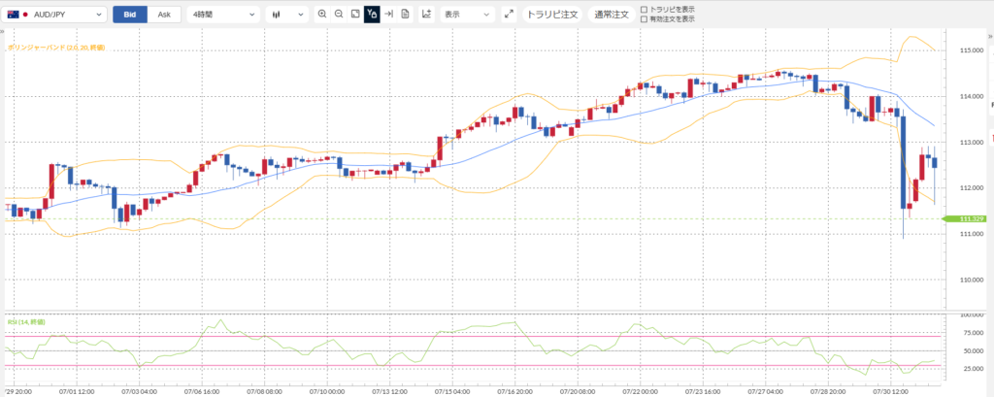Viewport: 994px width, 397px height.
Task: Enable the 有効注文を表示 checkbox
Action: pos(645,19)
